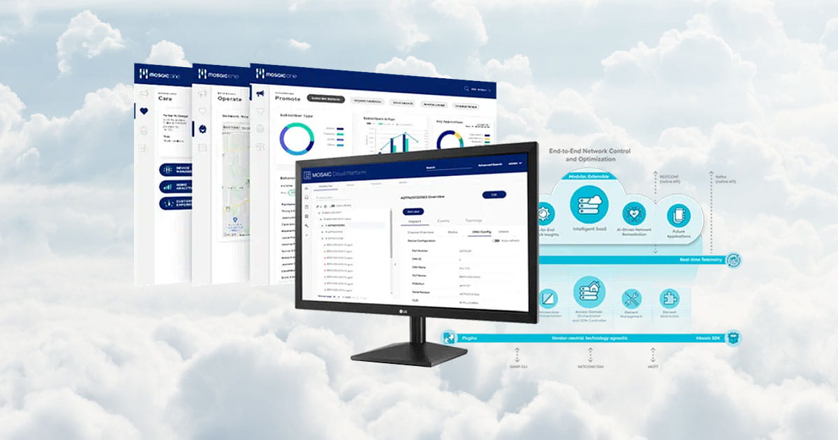838x440 pixels.
Task: Click the Edit button on device overview
Action: tap(494, 195)
